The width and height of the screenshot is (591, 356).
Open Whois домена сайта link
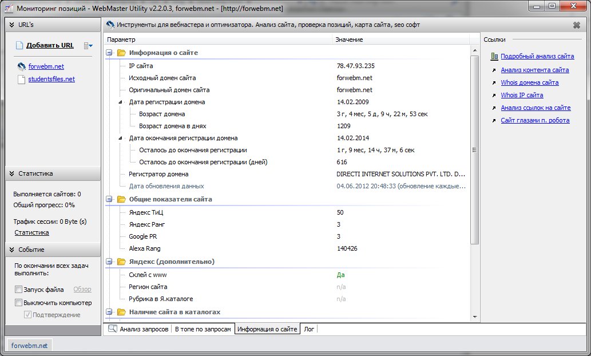[529, 82]
